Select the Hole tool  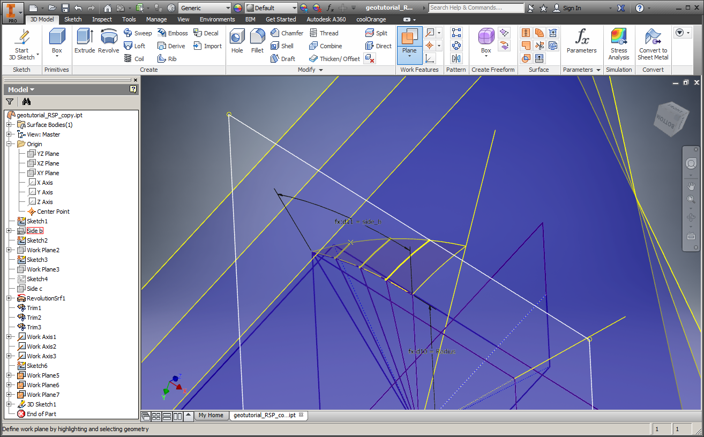coord(237,41)
